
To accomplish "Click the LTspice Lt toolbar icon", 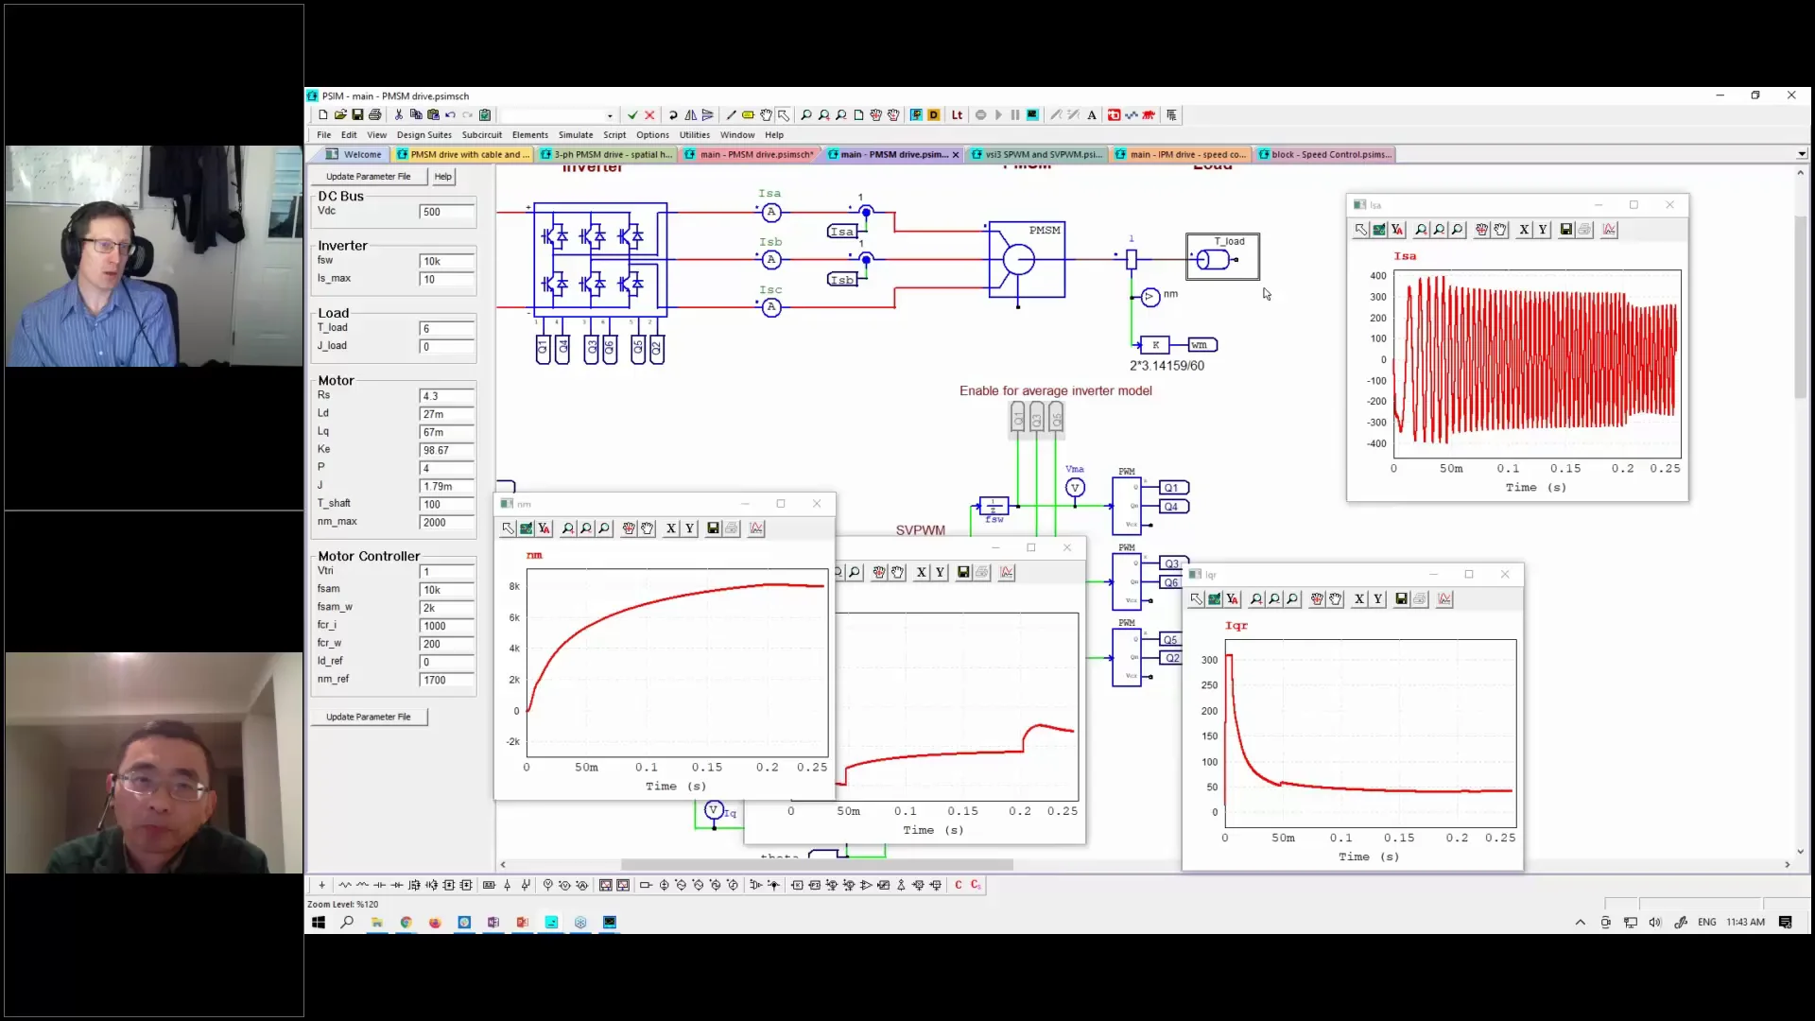I will (x=957, y=115).
